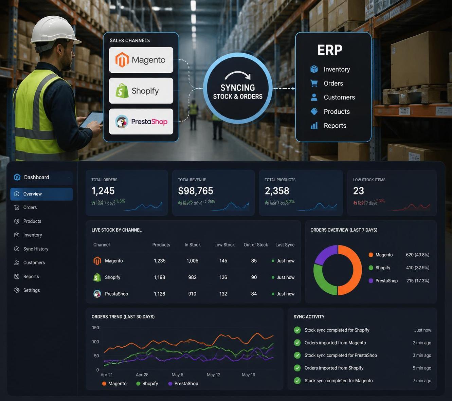The height and width of the screenshot is (401, 452).
Task: Click the May 12 axis label
Action: (x=214, y=375)
